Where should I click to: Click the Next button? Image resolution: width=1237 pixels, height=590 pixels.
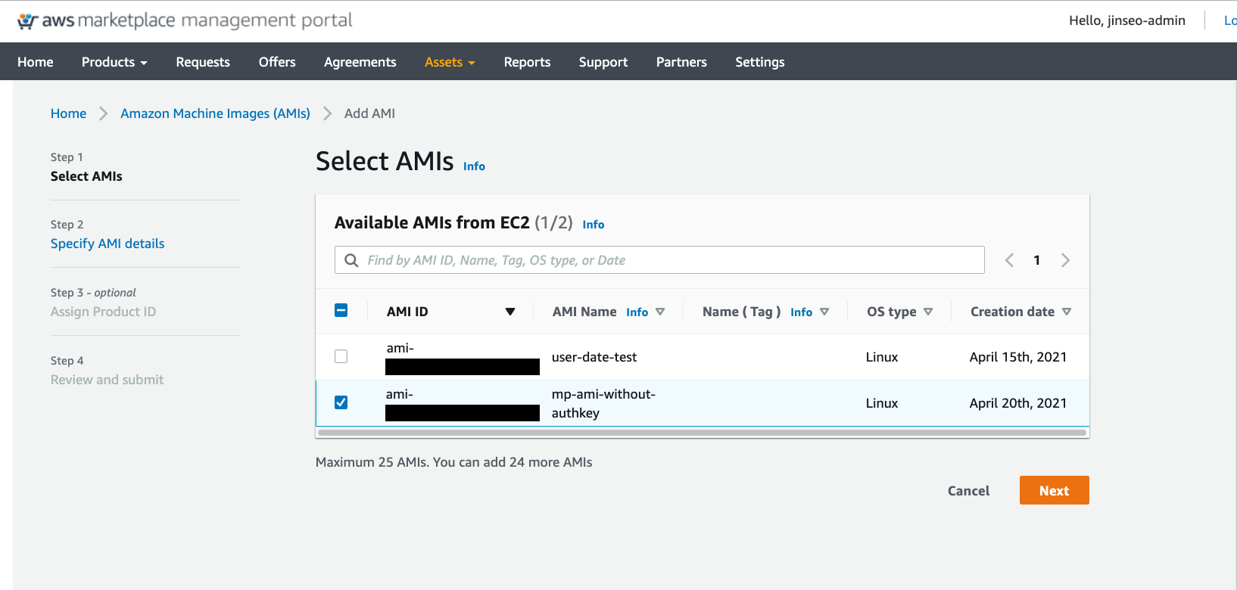click(x=1055, y=490)
